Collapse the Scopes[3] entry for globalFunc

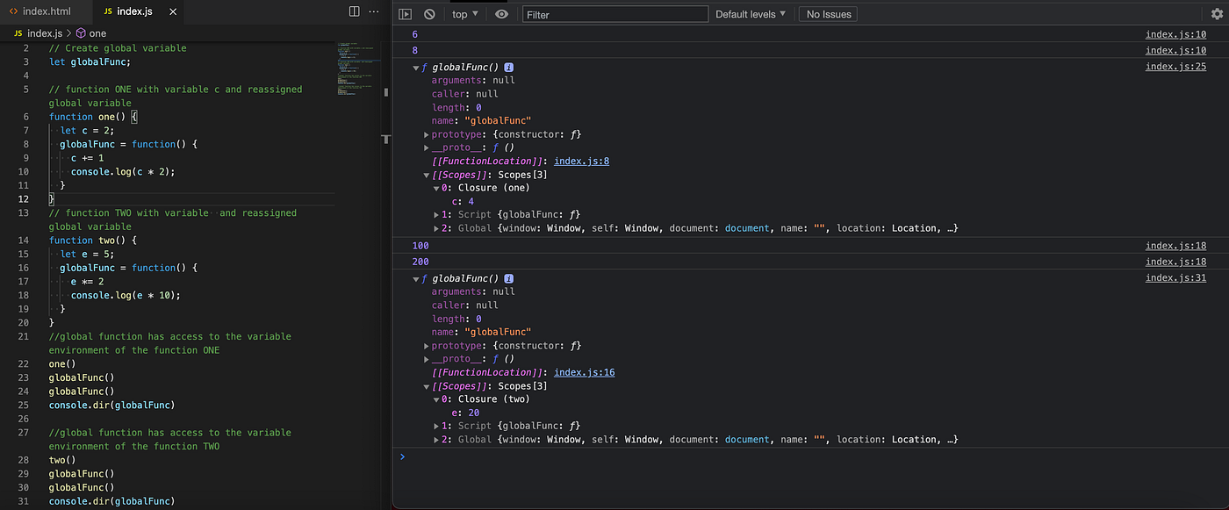point(426,174)
